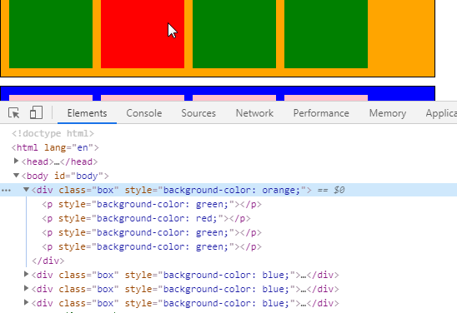
Task: Expand the third blue box div
Action: coord(26,302)
